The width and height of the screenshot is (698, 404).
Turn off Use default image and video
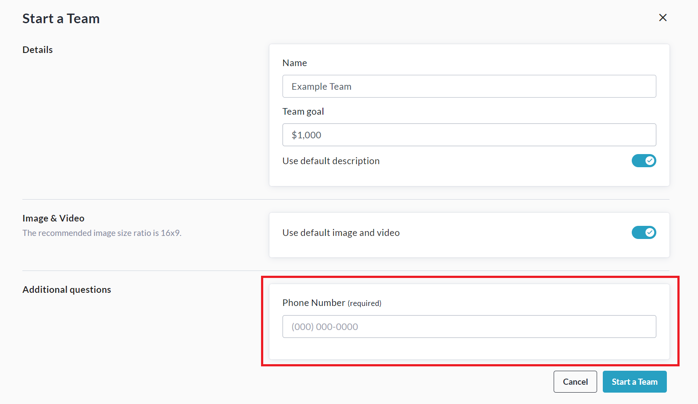(x=644, y=232)
